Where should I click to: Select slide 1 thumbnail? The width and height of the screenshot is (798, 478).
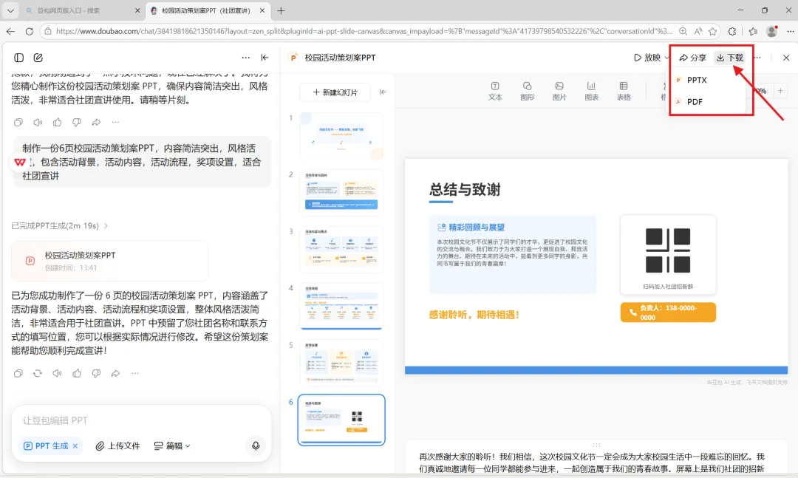click(x=341, y=136)
